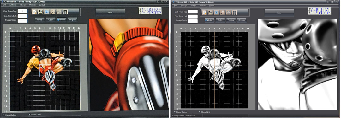The width and height of the screenshot is (341, 118).
Task: Click the floppy-disk save icon in the color-image window
Action: pos(41,12)
